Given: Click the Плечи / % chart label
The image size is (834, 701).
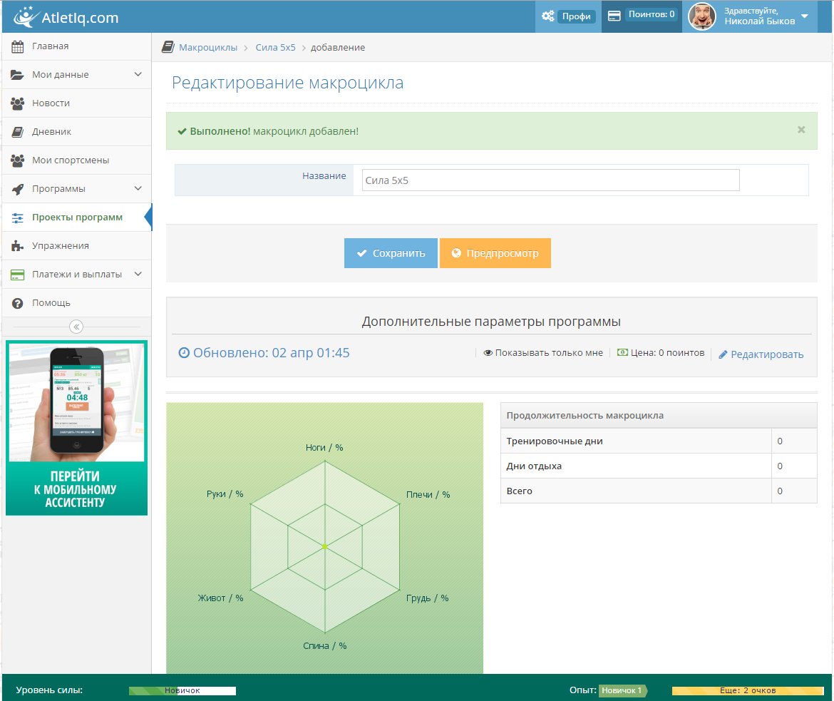Looking at the screenshot, I should (x=428, y=494).
